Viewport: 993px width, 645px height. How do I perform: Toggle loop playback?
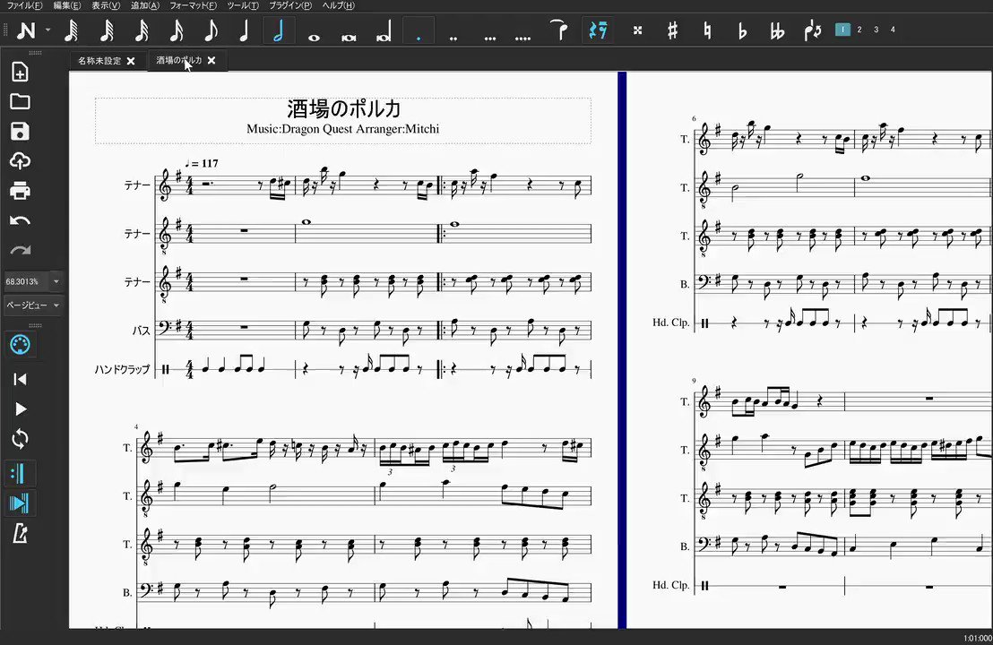[x=21, y=439]
